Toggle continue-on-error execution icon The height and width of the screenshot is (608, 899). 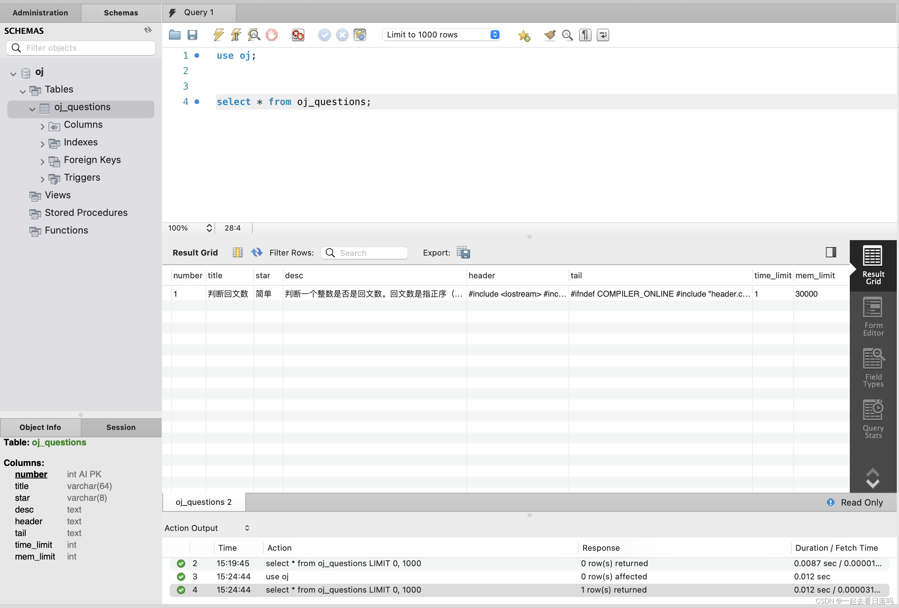298,35
